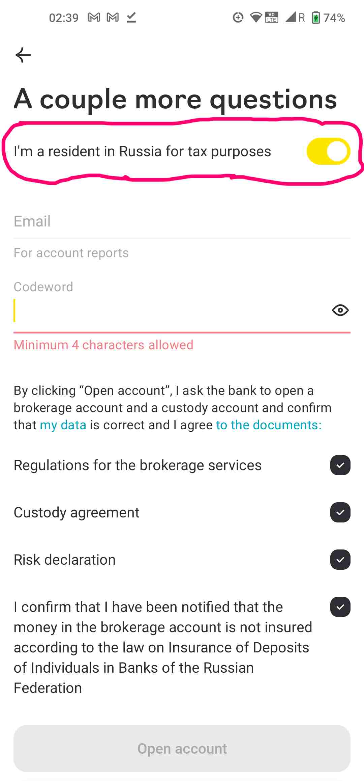Uncheck Custody agreement checkbox
The image size is (364, 781).
pyautogui.click(x=340, y=512)
